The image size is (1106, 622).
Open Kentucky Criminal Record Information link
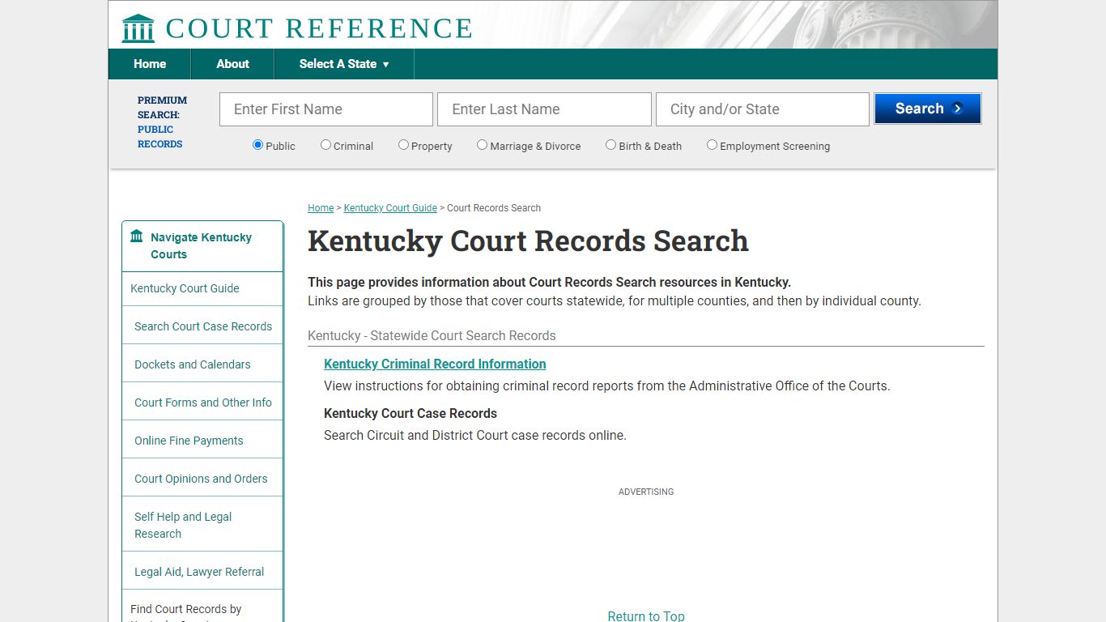tap(435, 364)
